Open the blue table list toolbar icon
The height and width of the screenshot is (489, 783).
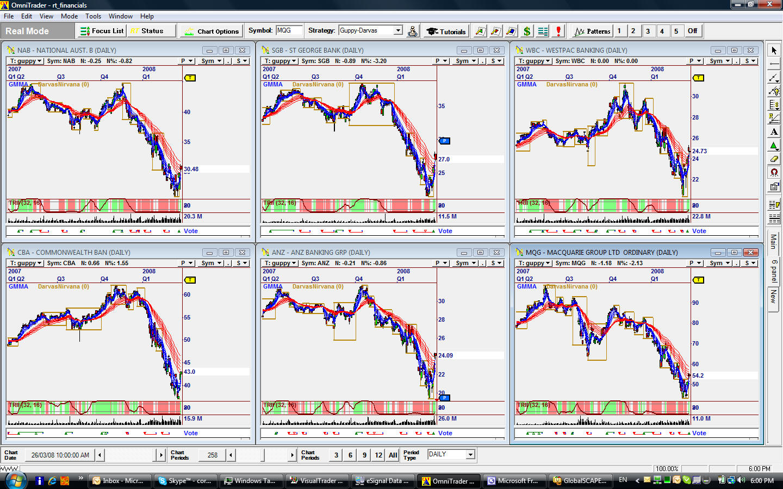(542, 31)
